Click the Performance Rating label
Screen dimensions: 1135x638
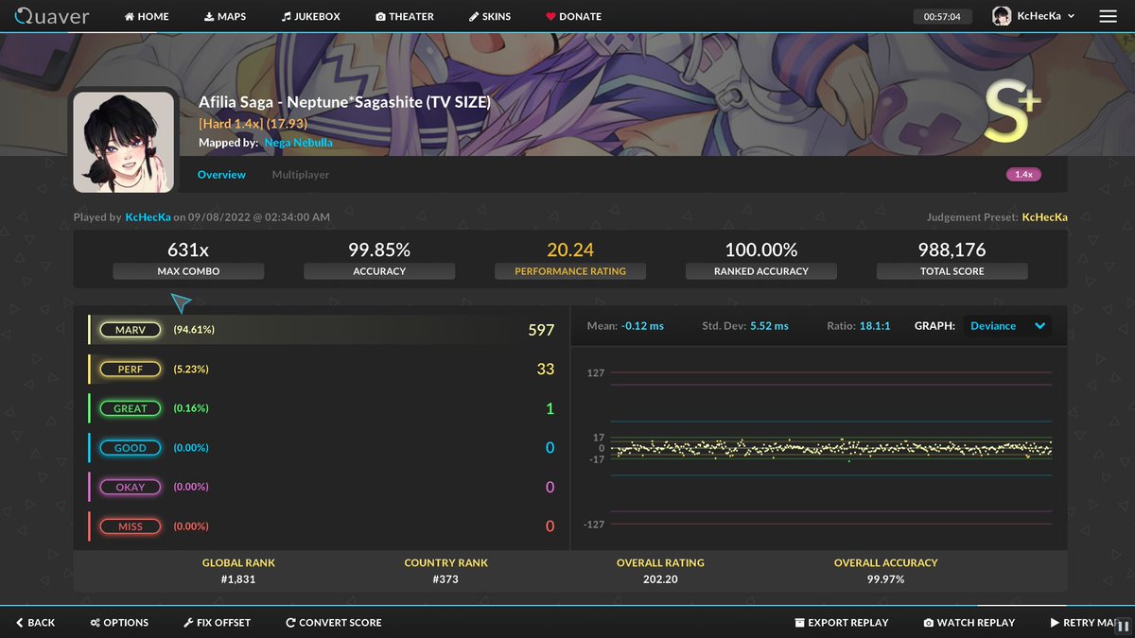click(x=570, y=271)
